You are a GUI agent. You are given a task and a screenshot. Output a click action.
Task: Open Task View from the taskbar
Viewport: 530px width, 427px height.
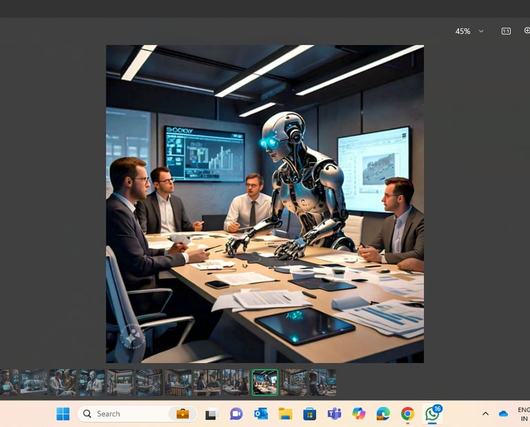(x=212, y=414)
